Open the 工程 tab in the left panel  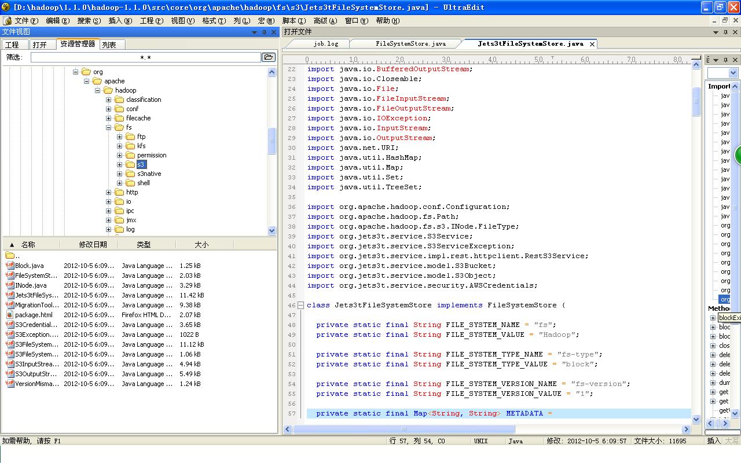click(13, 44)
